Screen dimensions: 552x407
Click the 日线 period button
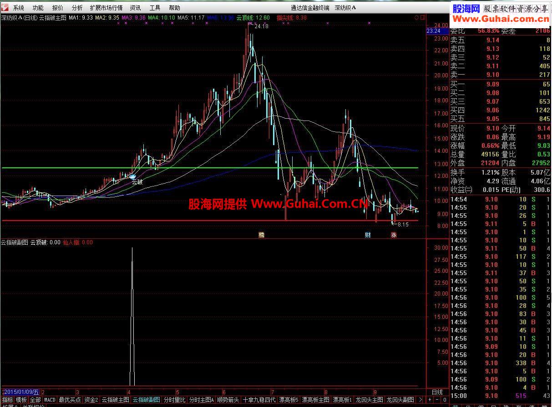(x=437, y=392)
